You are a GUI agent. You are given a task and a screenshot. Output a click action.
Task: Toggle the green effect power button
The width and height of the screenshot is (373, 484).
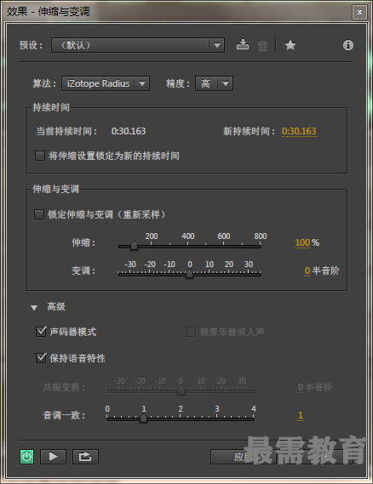click(x=27, y=457)
